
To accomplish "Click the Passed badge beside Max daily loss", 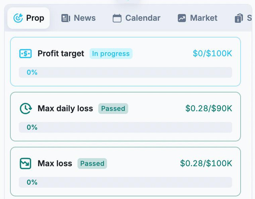I will coord(113,109).
